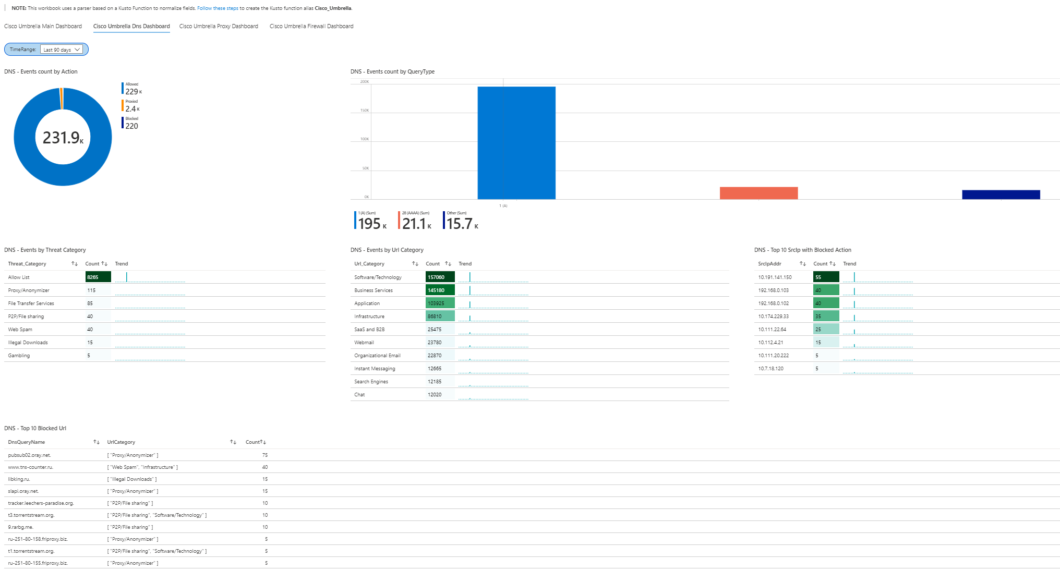Select the 10.191.141.150 source IP row
The height and width of the screenshot is (570, 1060).
pyautogui.click(x=775, y=277)
